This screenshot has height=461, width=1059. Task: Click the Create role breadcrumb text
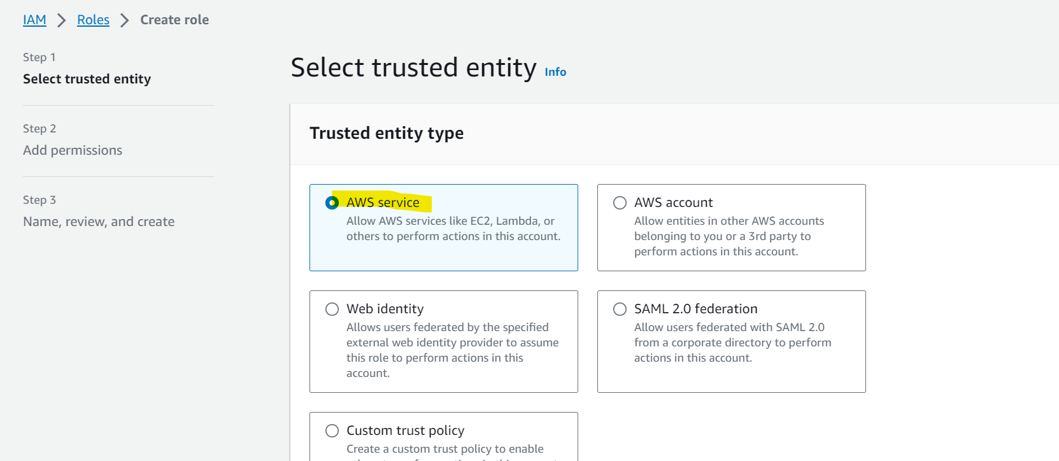[x=174, y=20]
